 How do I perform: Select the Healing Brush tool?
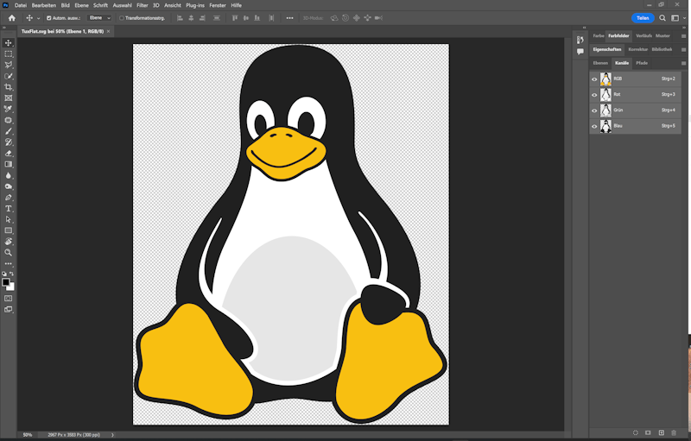[9, 120]
